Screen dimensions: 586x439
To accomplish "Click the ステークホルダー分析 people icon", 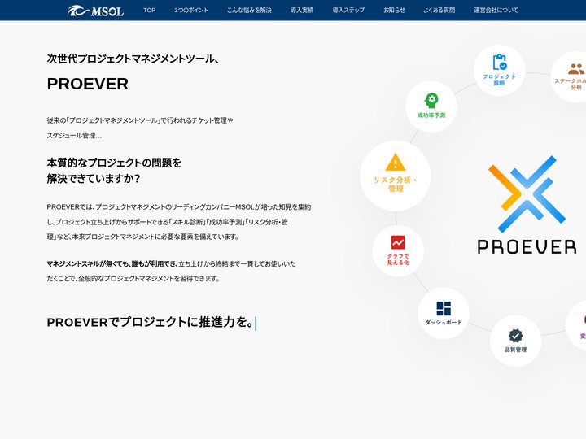I will point(576,68).
